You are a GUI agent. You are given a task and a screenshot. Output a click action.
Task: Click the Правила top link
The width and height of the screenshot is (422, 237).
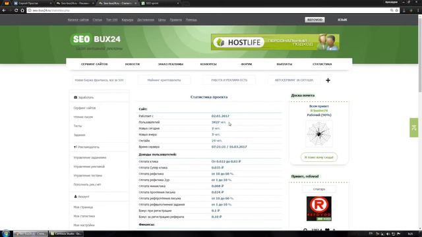point(176,20)
